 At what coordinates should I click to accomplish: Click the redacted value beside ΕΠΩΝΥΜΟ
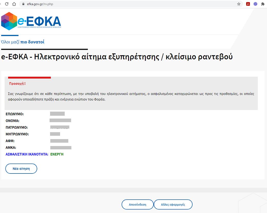57,114
